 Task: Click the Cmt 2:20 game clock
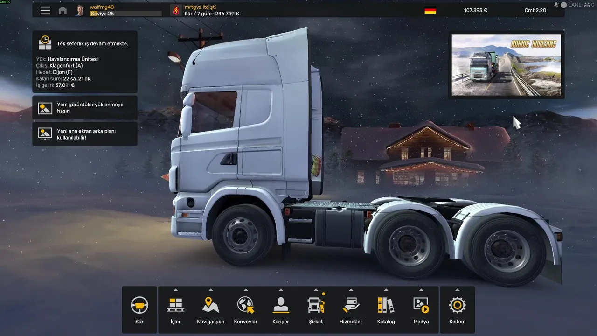(x=535, y=10)
